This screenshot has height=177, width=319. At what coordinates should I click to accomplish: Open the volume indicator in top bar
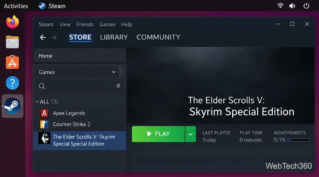292,6
